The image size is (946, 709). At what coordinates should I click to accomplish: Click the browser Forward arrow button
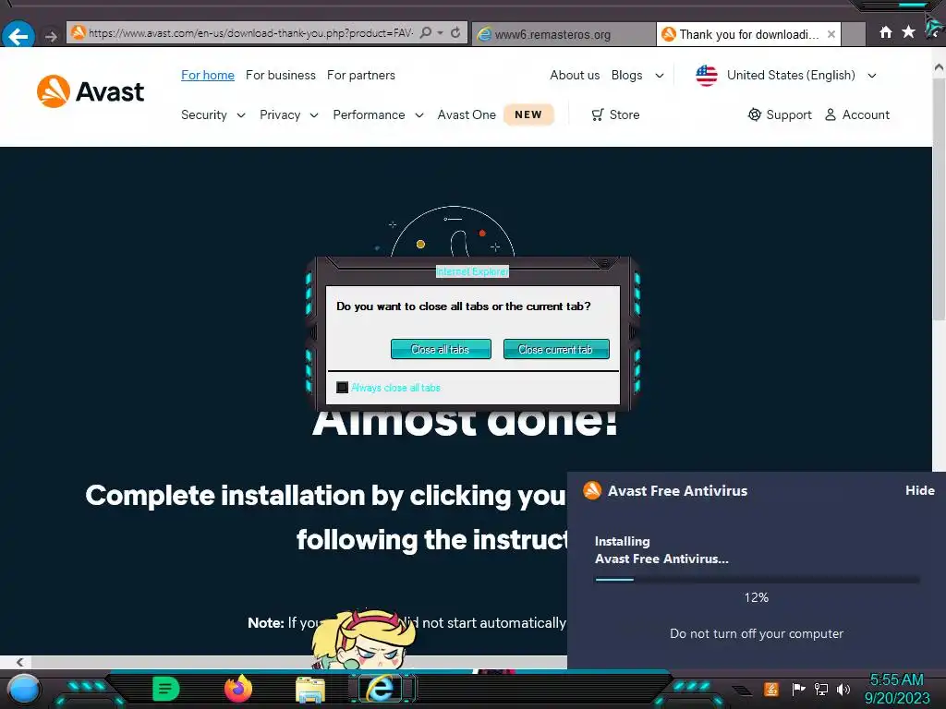[x=52, y=36]
